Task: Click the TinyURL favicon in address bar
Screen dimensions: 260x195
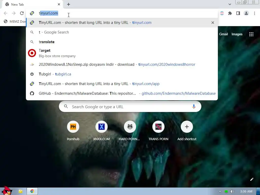Action: (x=32, y=13)
